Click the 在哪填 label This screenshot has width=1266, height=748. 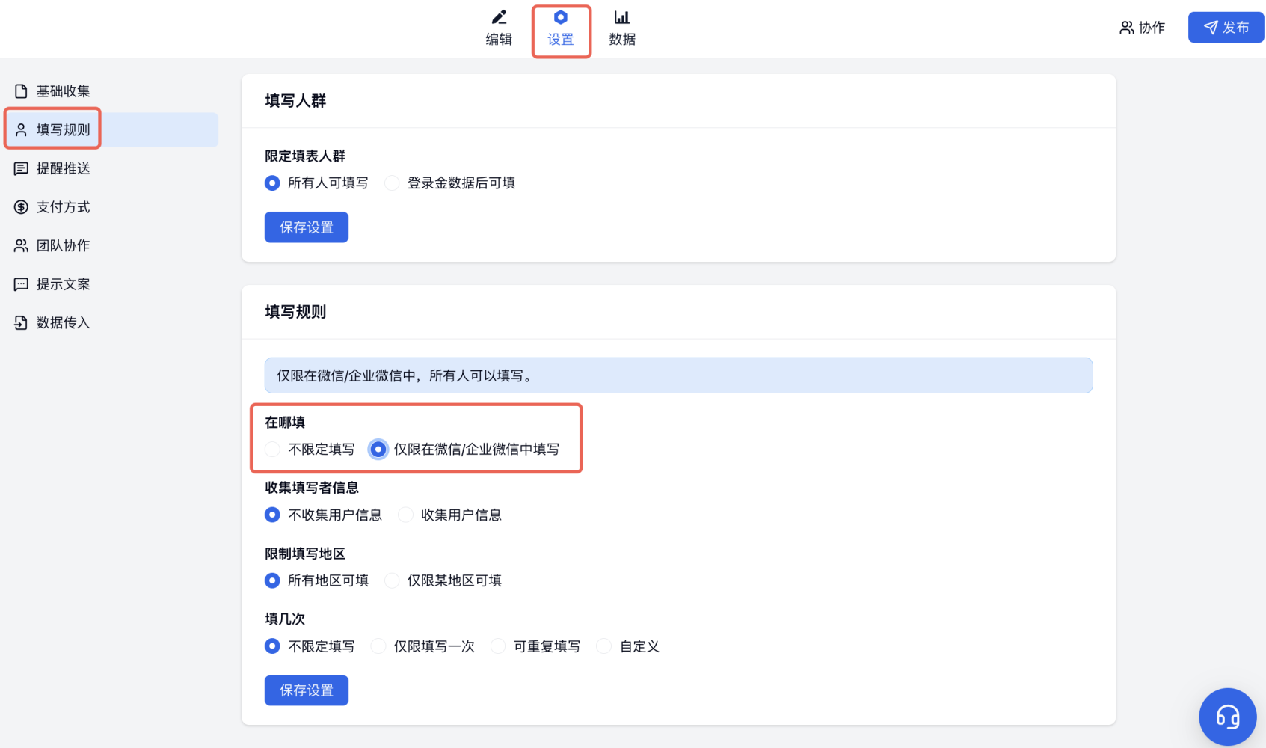tap(285, 423)
